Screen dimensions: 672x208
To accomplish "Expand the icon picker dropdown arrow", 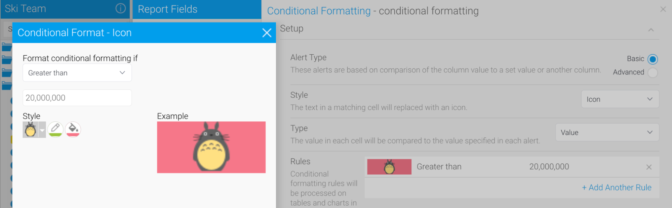I will (x=42, y=130).
